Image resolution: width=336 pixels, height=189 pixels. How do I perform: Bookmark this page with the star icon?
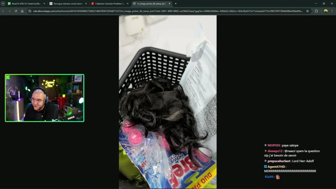[x=307, y=11]
